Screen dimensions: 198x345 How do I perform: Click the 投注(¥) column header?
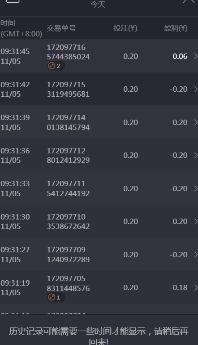click(x=125, y=28)
